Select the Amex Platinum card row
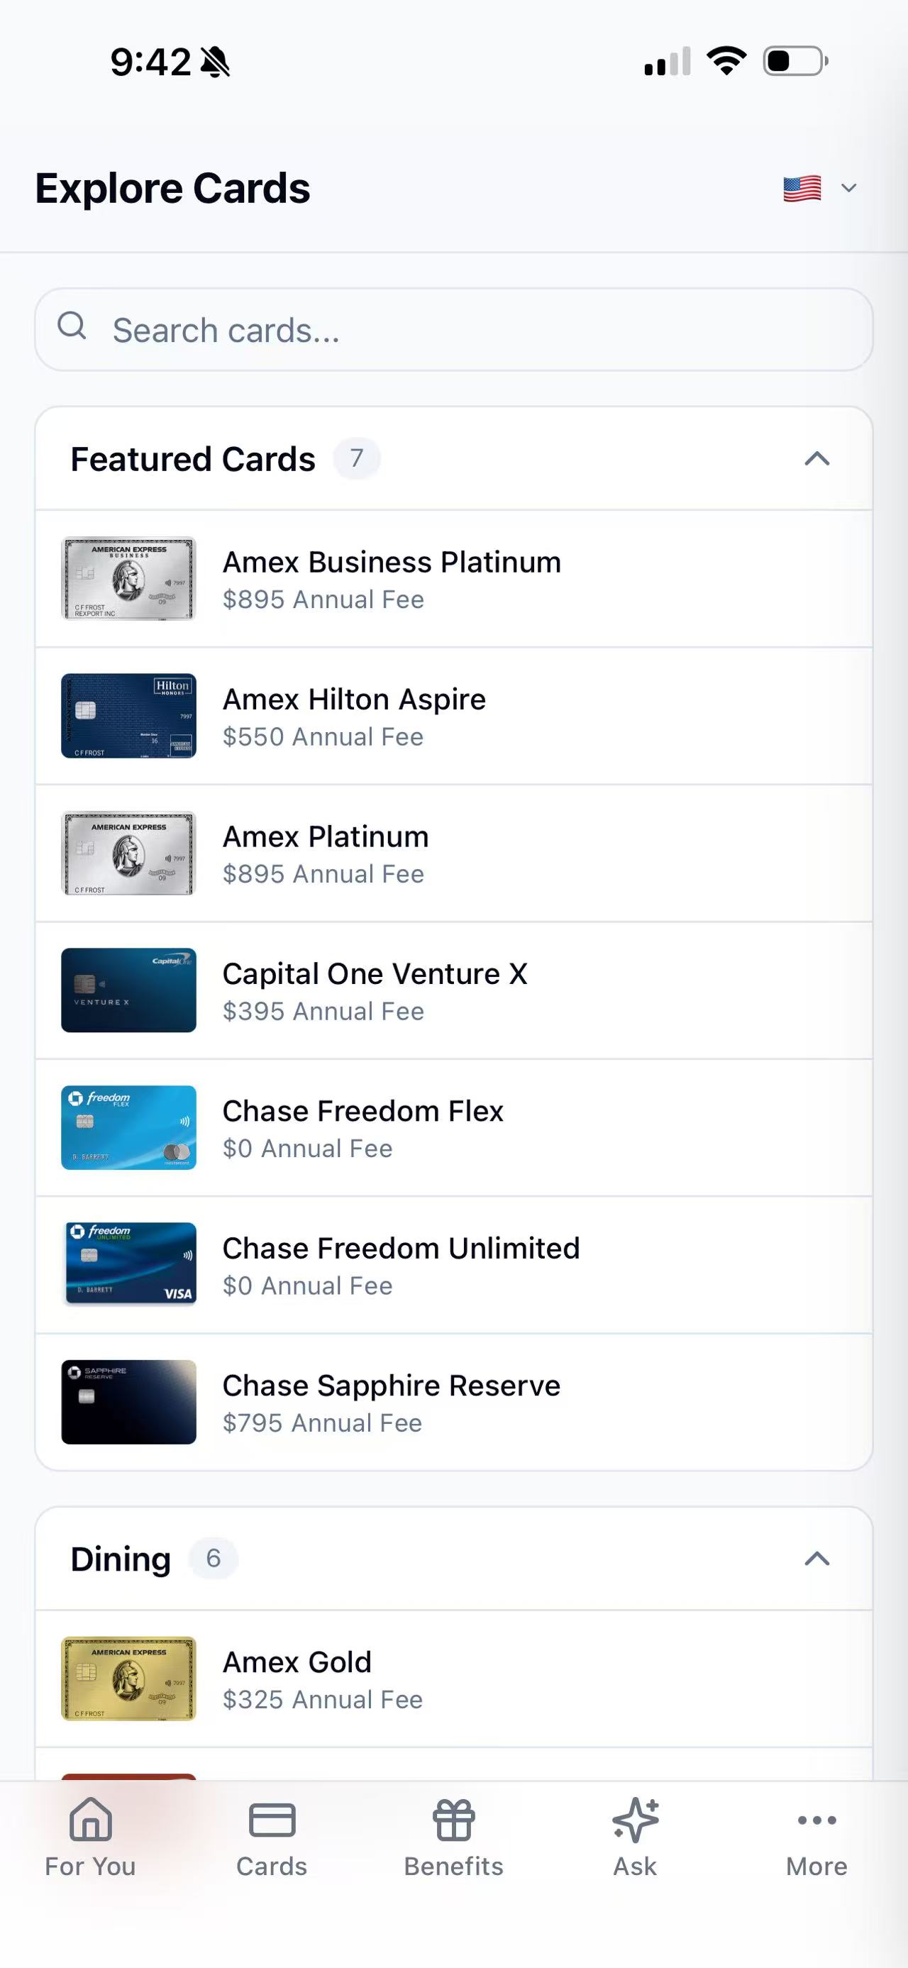 click(453, 853)
